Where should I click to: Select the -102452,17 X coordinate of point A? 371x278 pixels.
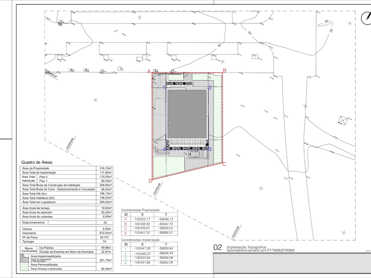142,220
